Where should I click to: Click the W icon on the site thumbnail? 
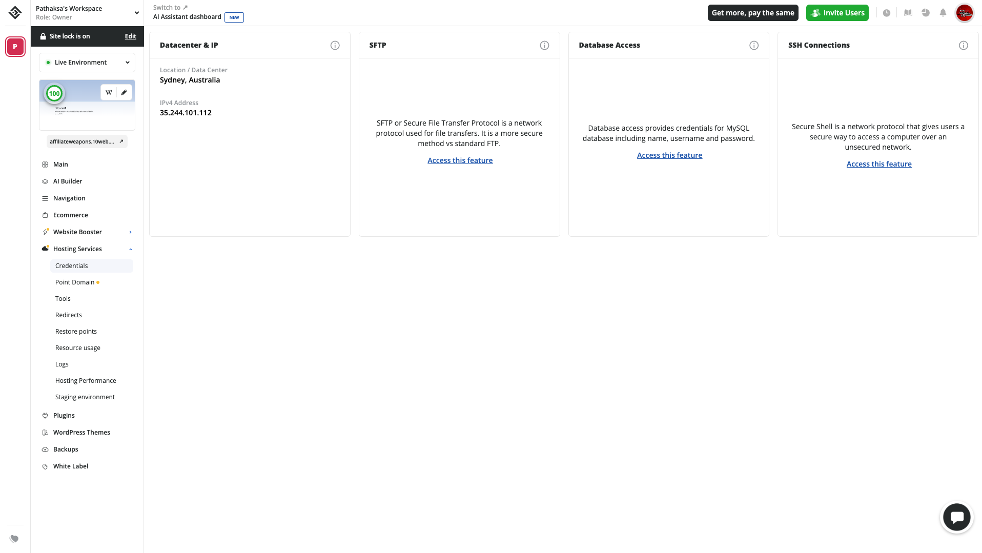pyautogui.click(x=109, y=92)
